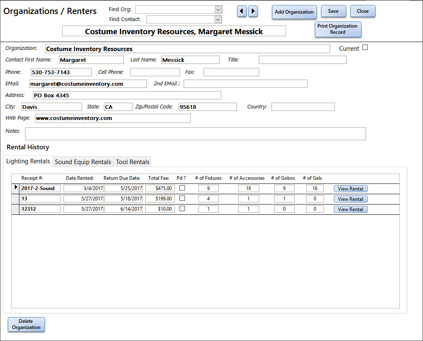This screenshot has width=423, height=341.
Task: Open the Find Org dropdown
Action: click(x=218, y=9)
